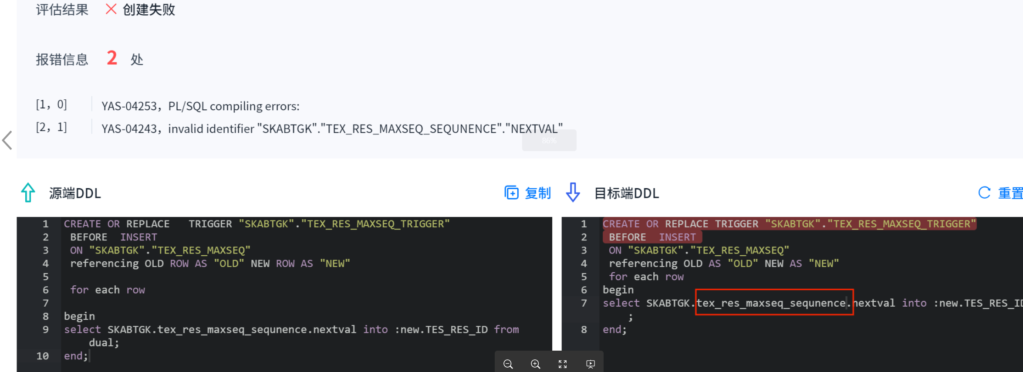Screen dimensions: 1023x372
Task: Place cursor after 'end;' in source DDL
Action: [89, 356]
